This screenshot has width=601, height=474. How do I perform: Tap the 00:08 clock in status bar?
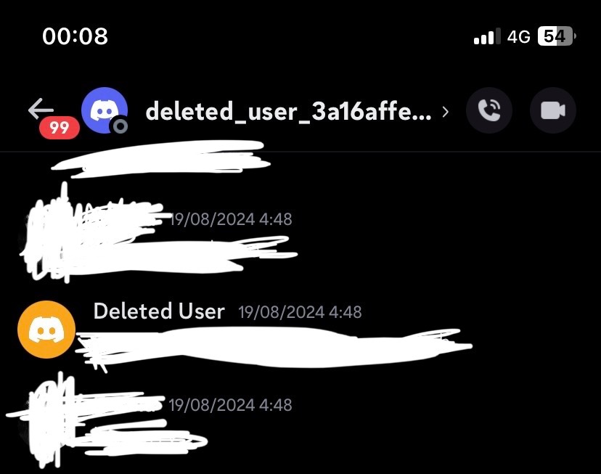[75, 36]
